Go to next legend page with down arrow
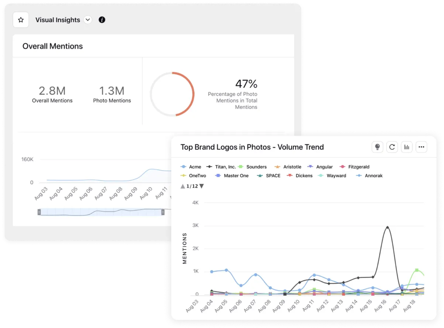 pyautogui.click(x=202, y=186)
